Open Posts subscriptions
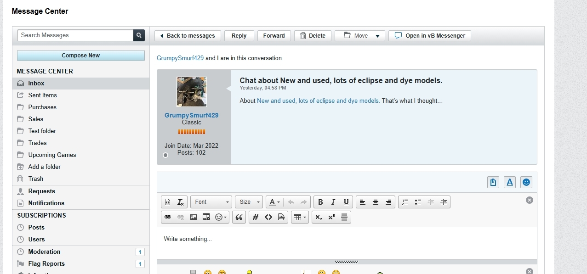Viewport: 587px width, 274px height. 81,227
